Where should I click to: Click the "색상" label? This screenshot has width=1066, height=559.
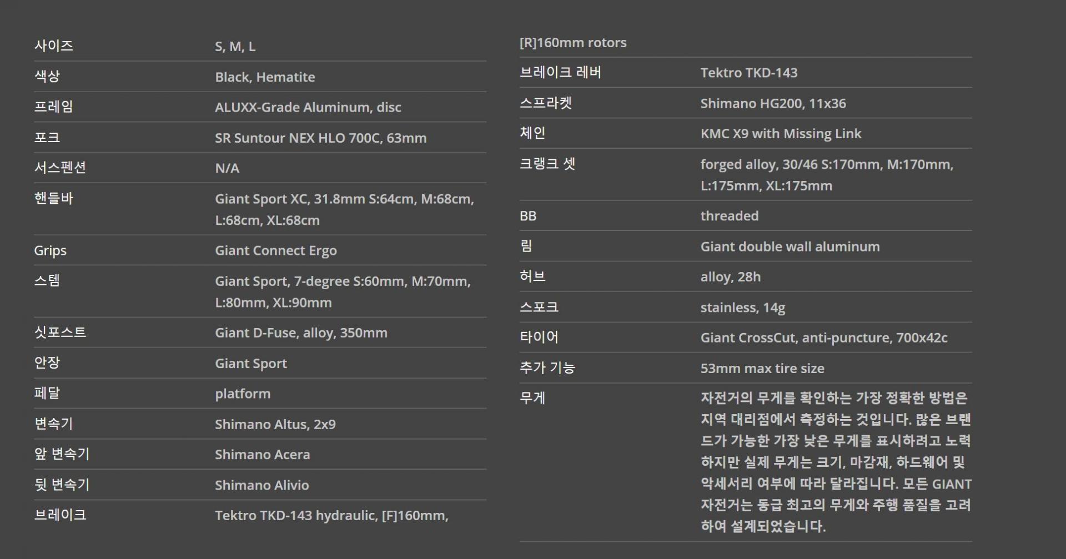(x=47, y=76)
